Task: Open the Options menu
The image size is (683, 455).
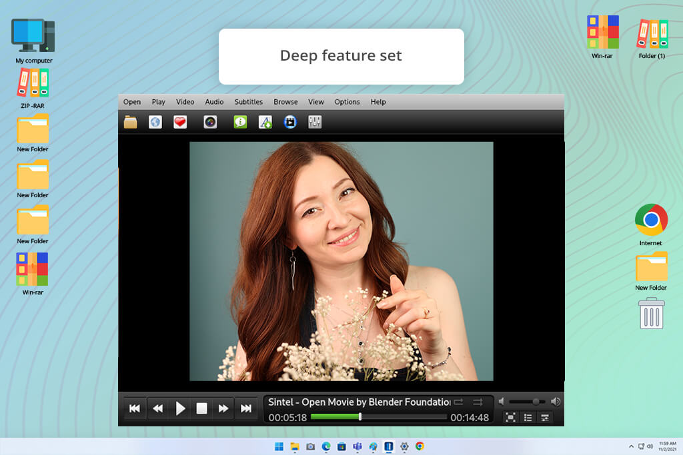Action: (347, 102)
